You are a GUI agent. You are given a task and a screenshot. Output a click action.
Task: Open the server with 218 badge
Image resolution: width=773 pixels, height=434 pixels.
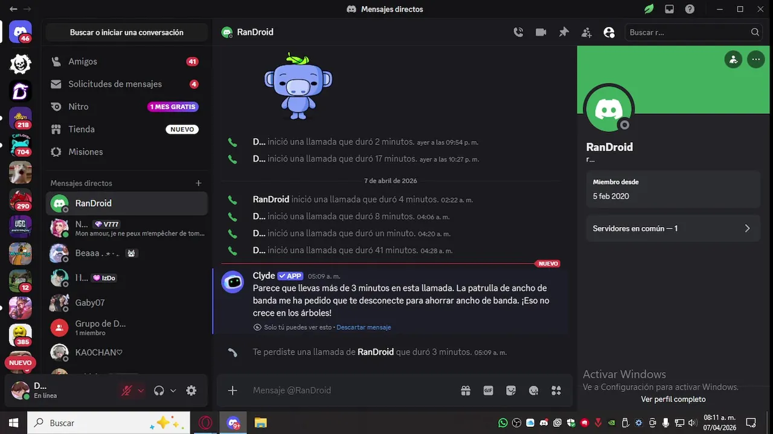pyautogui.click(x=21, y=118)
